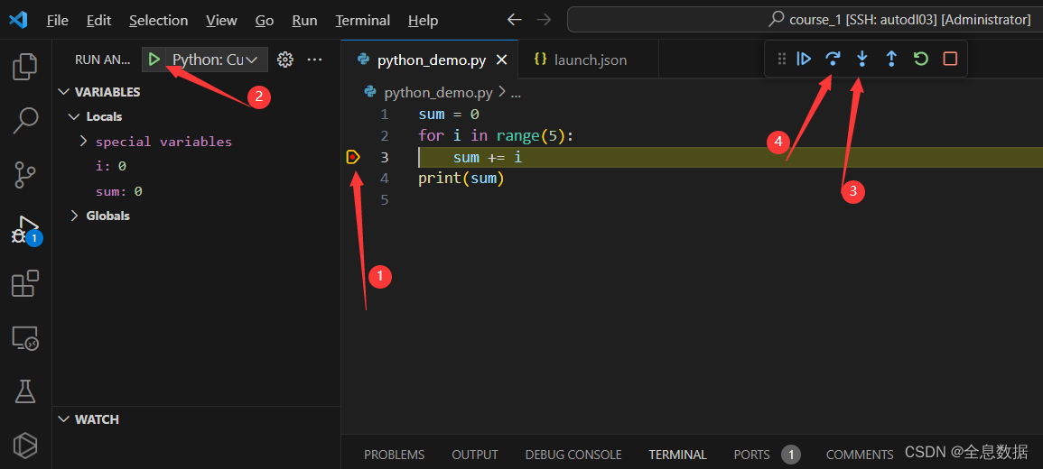Click Step Out in the debug toolbar
Screen dimensions: 1043x469
[x=891, y=60]
